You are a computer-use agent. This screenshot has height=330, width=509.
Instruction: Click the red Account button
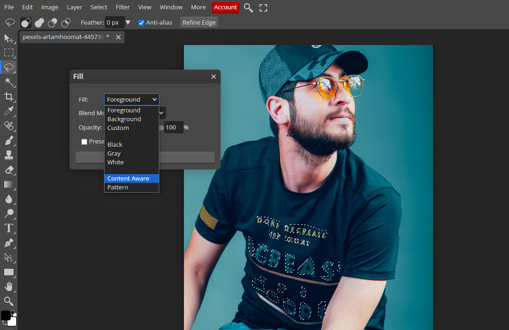pyautogui.click(x=225, y=7)
